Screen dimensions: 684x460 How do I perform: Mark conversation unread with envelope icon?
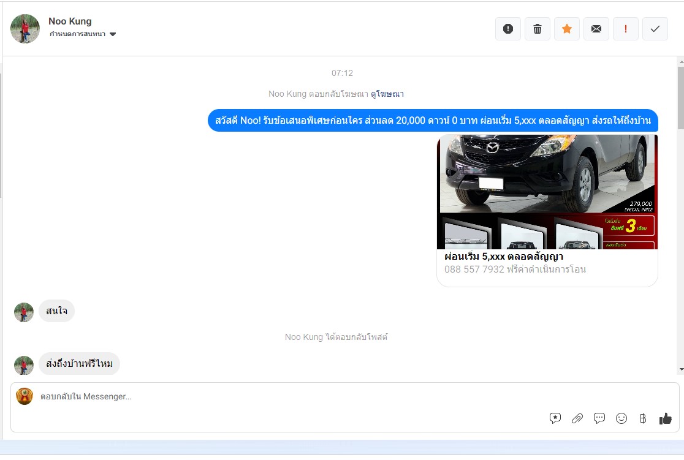click(x=596, y=29)
